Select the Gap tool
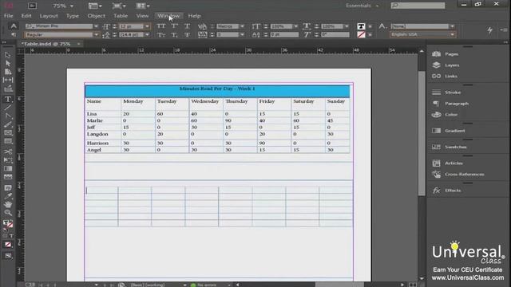This screenshot has height=287, width=511. (8, 80)
